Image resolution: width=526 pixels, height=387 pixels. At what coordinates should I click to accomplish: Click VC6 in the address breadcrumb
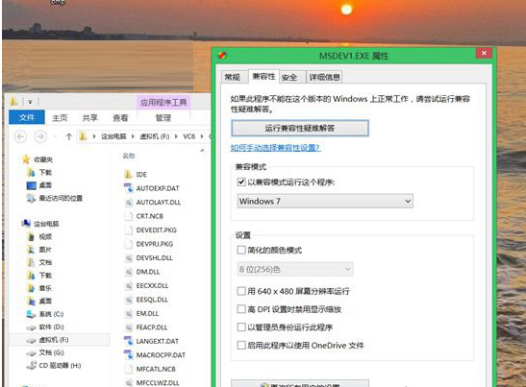pos(188,136)
